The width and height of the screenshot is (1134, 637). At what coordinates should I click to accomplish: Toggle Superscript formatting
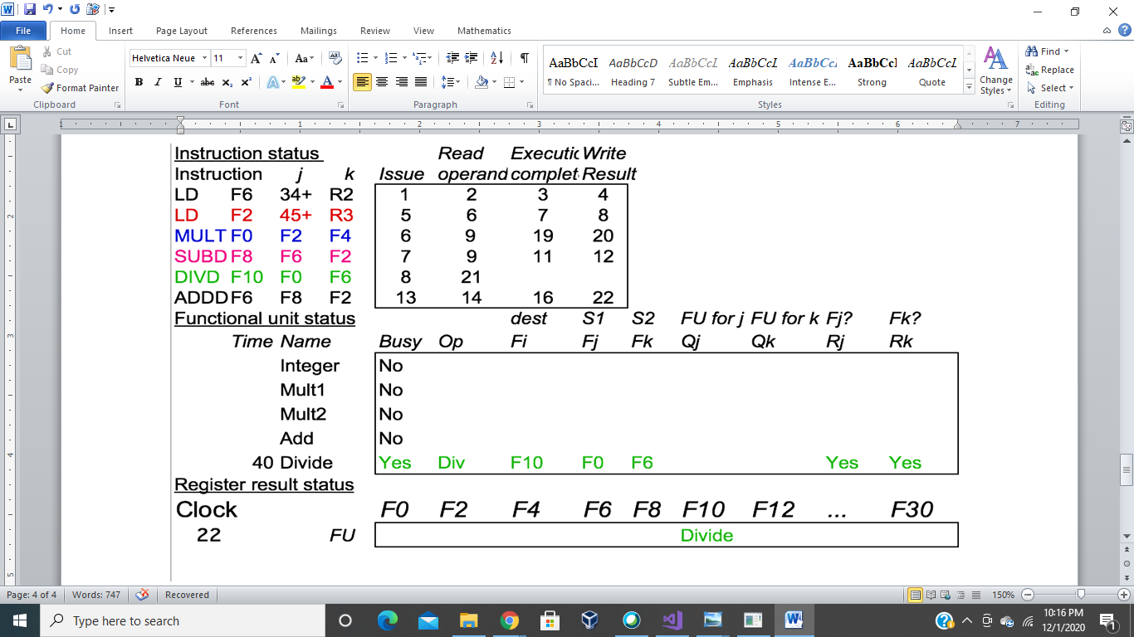click(x=246, y=82)
